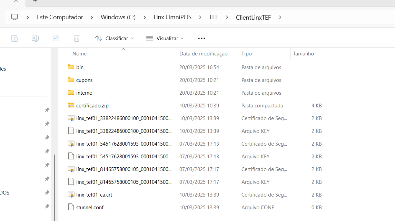Go to Windows (C:) in breadcrumb
Image resolution: width=395 pixels, height=221 pixels.
pos(118,17)
